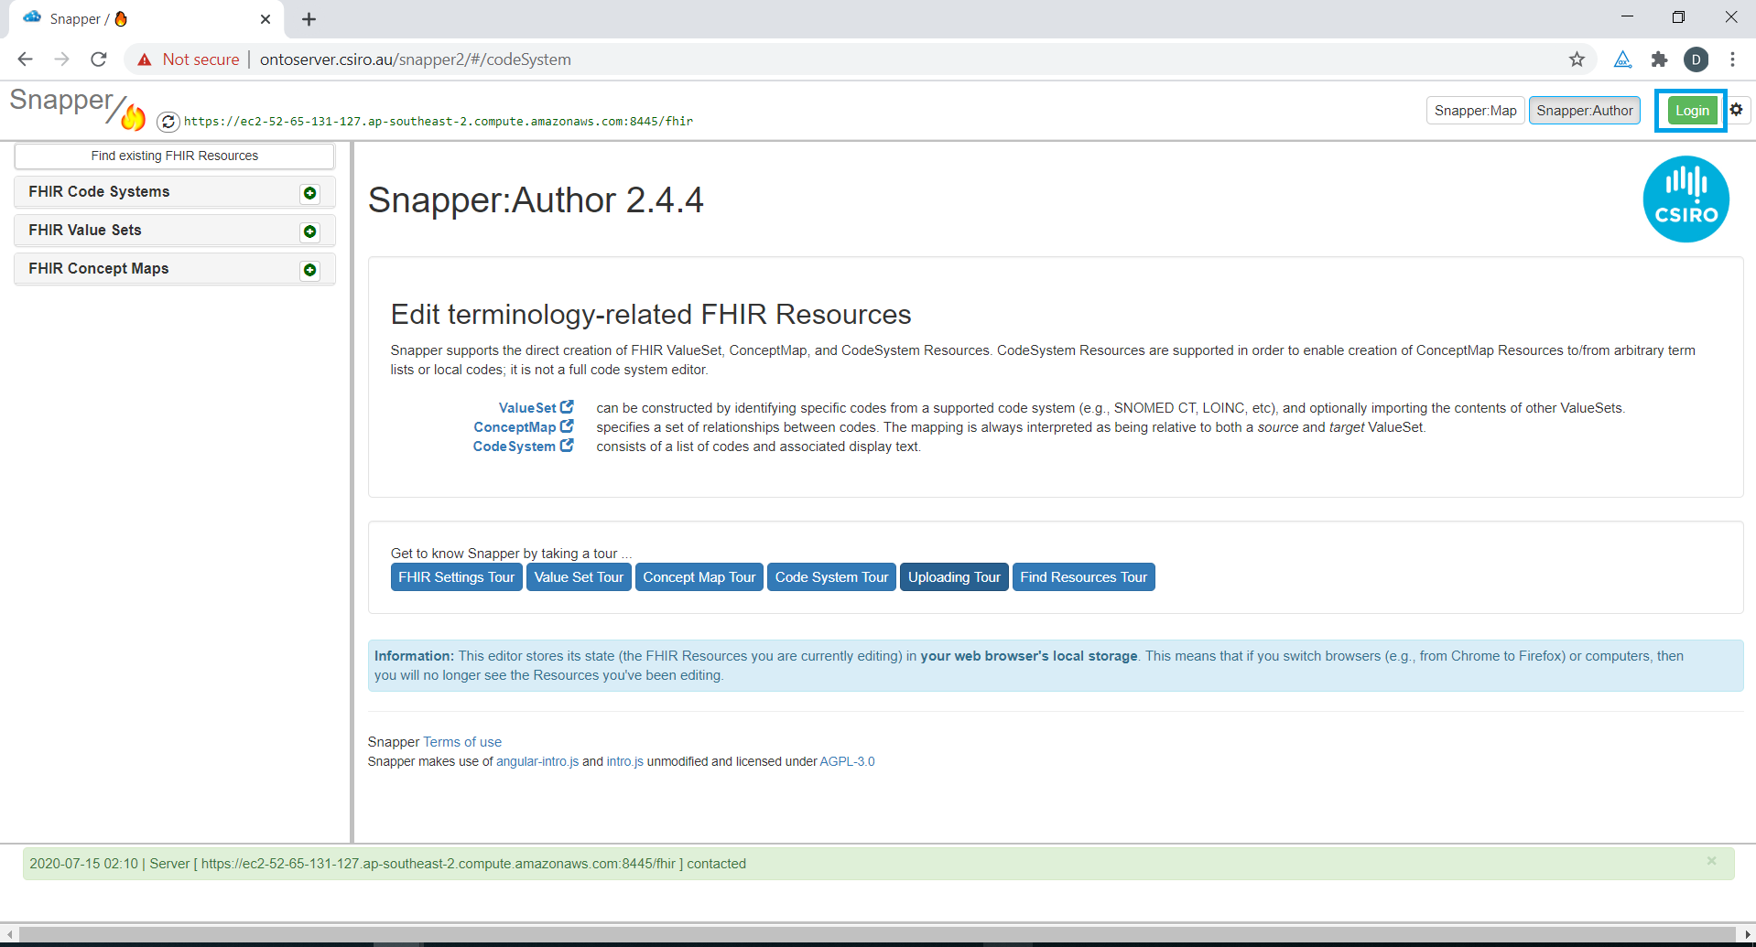
Task: Close the Snapper browser tab
Action: [x=266, y=19]
